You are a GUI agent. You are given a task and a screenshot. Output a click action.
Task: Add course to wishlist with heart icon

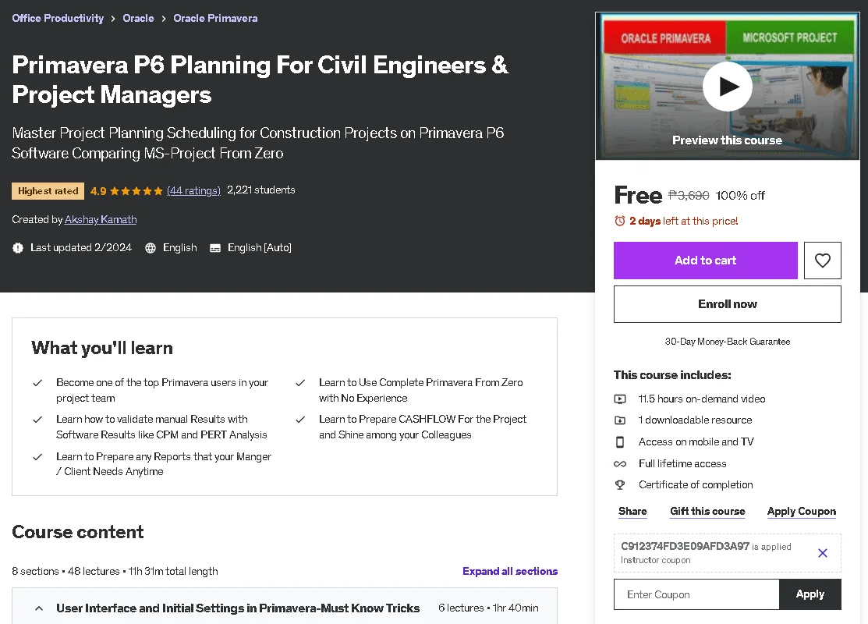[x=822, y=261]
